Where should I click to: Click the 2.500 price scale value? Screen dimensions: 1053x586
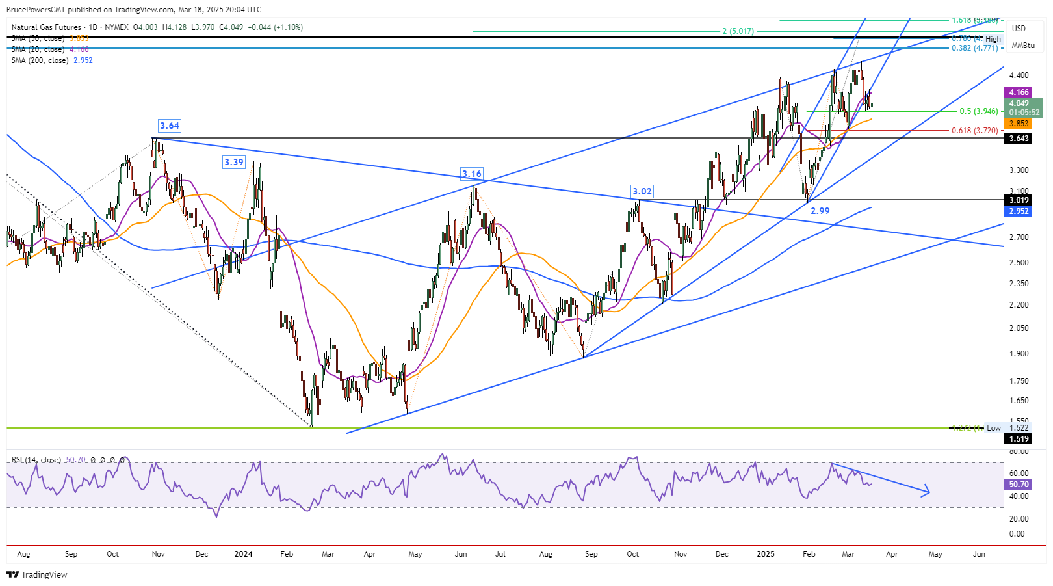click(1019, 263)
